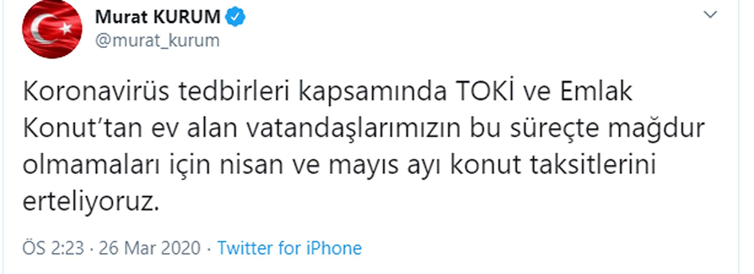The image size is (754, 274).
Task: Click the blue verified checkmark badge
Action: pyautogui.click(x=235, y=17)
